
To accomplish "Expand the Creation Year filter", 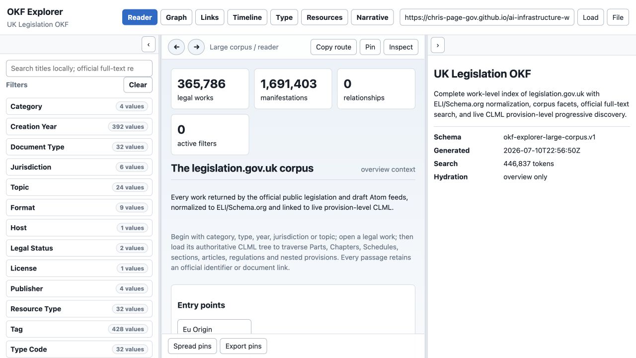I will pyautogui.click(x=79, y=127).
